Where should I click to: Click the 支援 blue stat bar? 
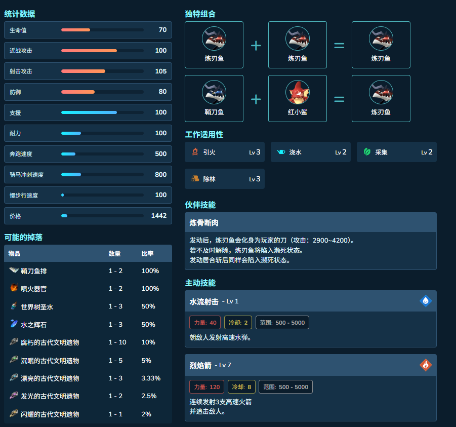pyautogui.click(x=102, y=112)
